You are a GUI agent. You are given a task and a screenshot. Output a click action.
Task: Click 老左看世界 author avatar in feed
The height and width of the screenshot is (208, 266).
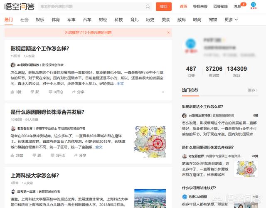click(13, 129)
